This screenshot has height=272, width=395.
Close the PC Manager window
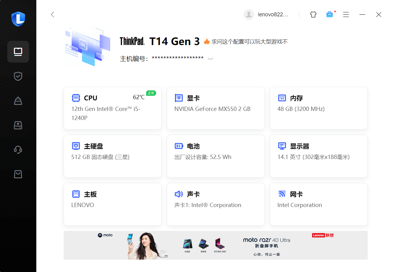pos(379,15)
